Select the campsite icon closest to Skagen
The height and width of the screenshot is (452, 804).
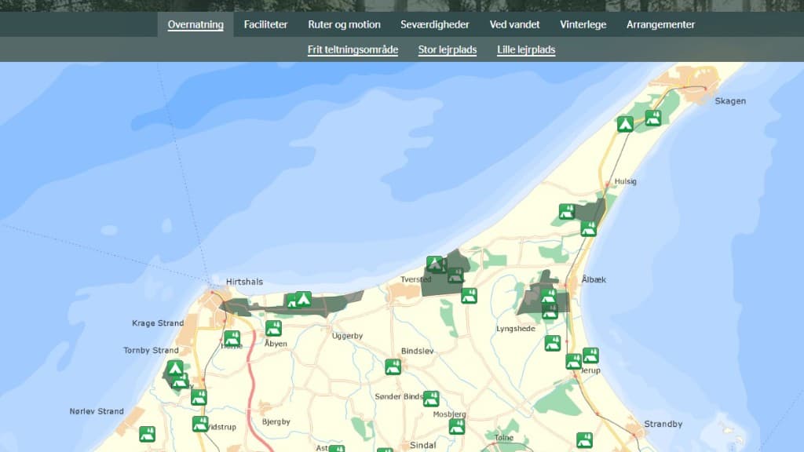(652, 118)
